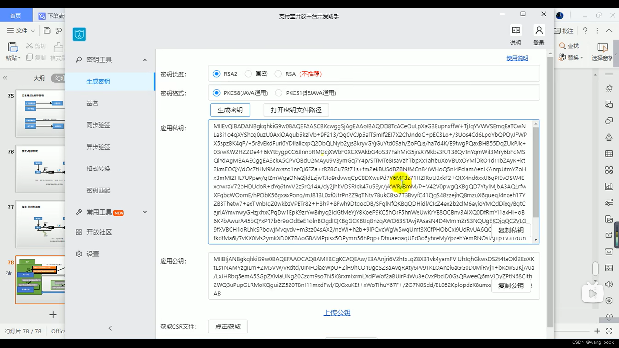Click the WPS paste clipboard icon

tap(13, 47)
